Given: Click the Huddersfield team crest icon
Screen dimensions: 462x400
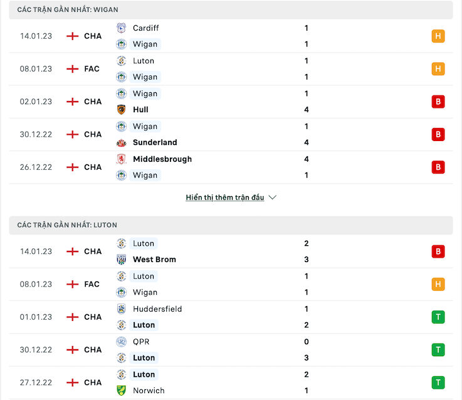Looking at the screenshot, I should coord(121,309).
